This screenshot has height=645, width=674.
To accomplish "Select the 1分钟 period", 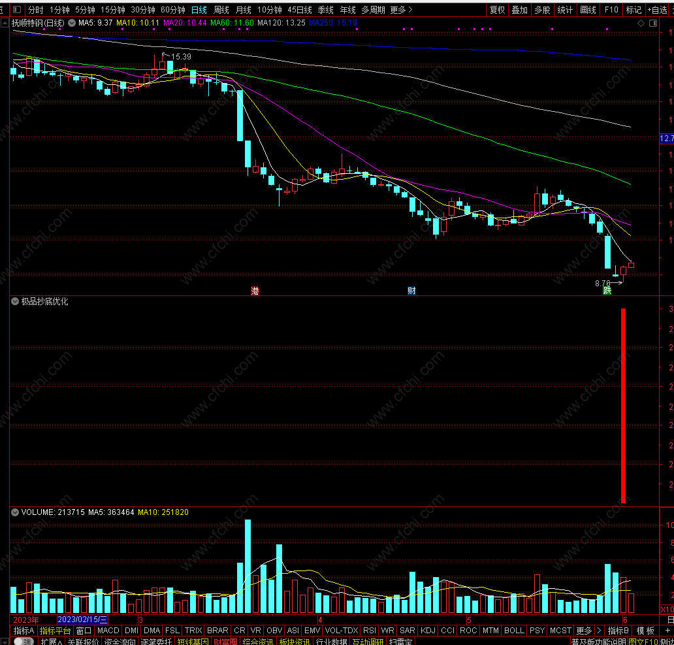I will click(59, 9).
